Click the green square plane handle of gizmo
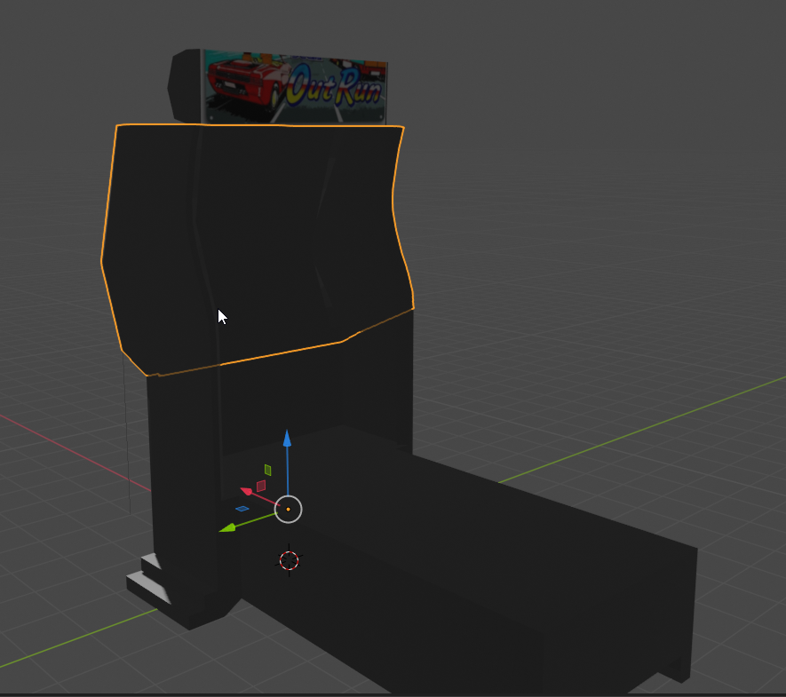This screenshot has height=697, width=786. tap(267, 470)
